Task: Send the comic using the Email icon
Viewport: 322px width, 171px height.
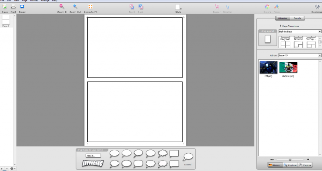Action: 22,7
